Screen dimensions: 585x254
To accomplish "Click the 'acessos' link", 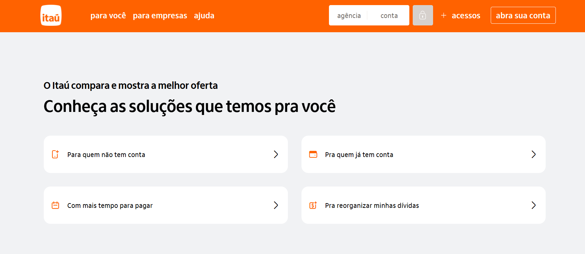I will tap(466, 16).
